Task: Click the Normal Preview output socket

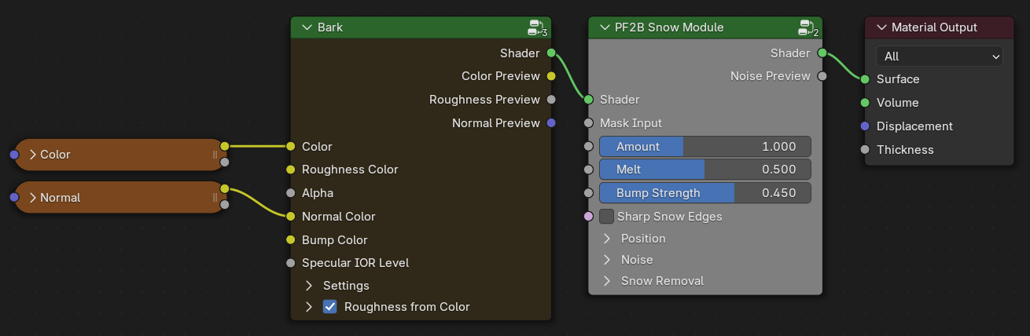Action: coord(551,123)
